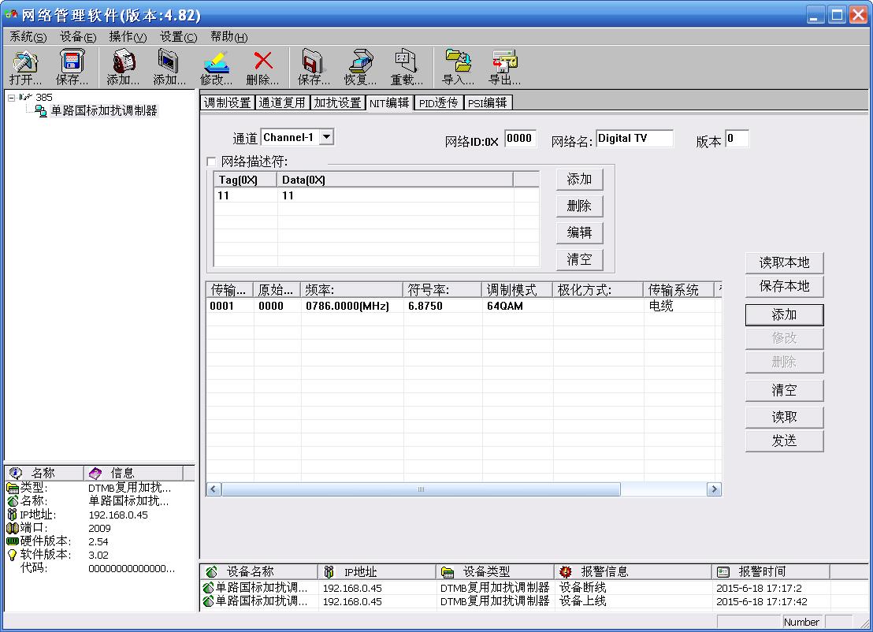
Task: Open the 设置(C) menu
Action: (x=179, y=37)
